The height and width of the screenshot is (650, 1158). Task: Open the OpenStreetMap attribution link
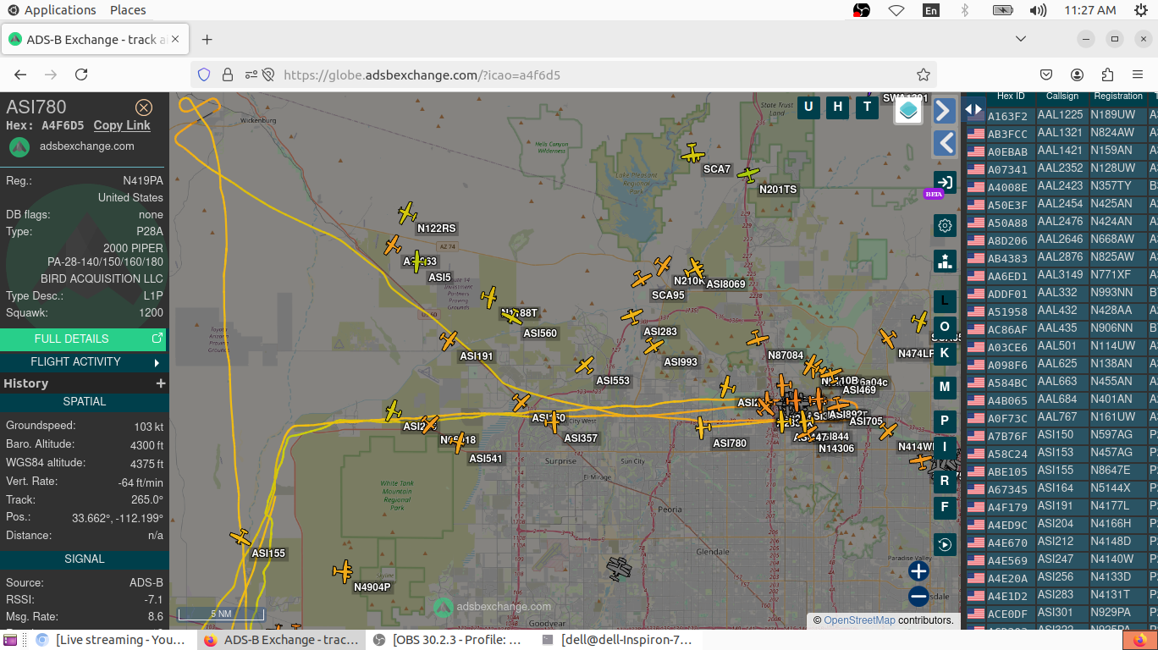coord(859,620)
